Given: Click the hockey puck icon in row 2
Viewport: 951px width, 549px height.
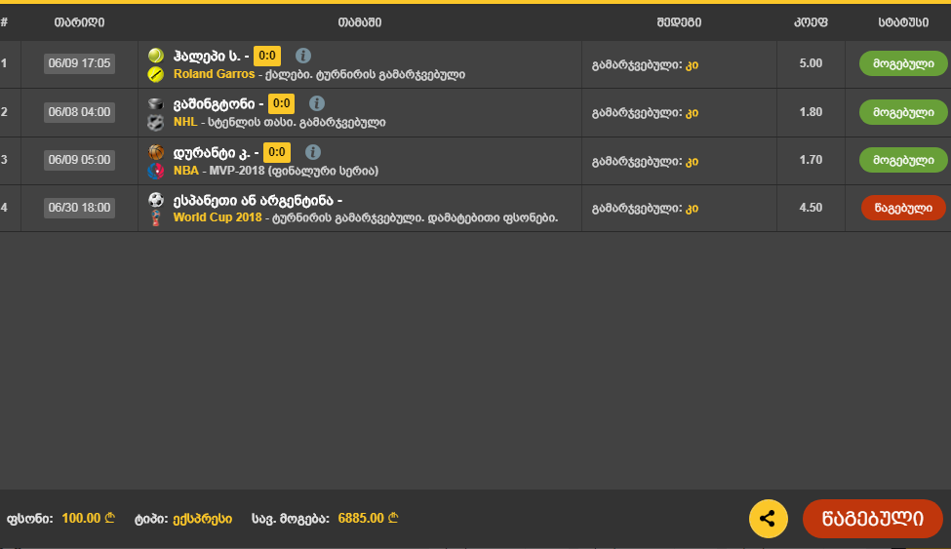Looking at the screenshot, I should click(156, 103).
